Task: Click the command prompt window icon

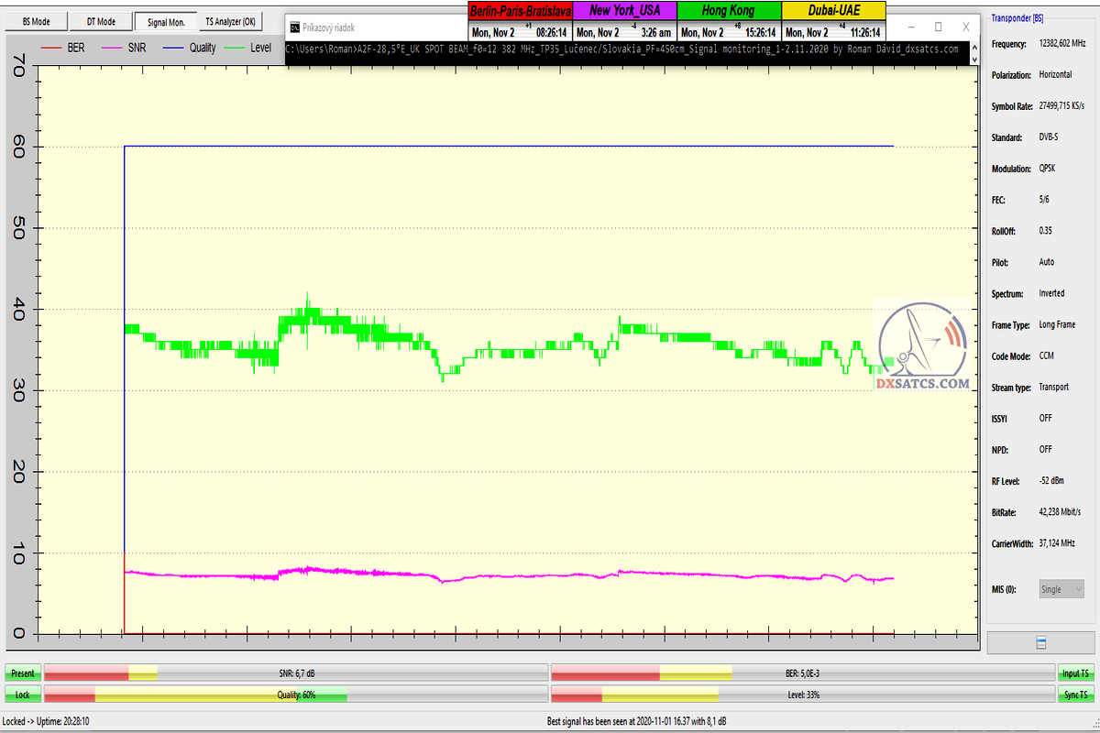Action: click(x=294, y=27)
